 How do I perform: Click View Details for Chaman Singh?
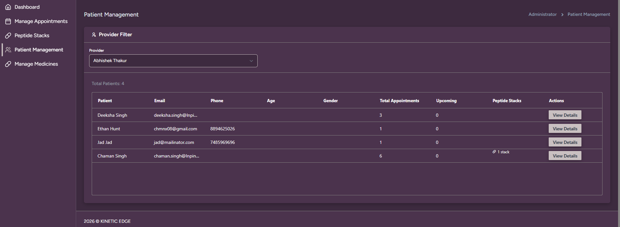click(565, 156)
